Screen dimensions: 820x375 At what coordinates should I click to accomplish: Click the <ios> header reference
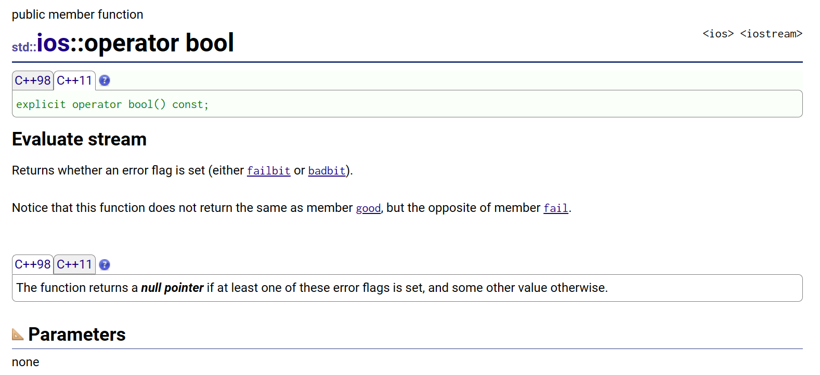click(718, 34)
